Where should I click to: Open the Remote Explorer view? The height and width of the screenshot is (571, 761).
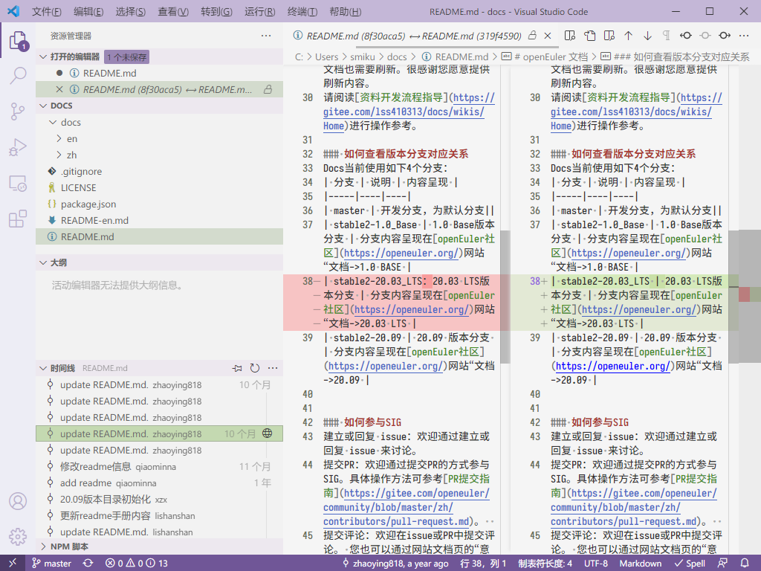[18, 183]
